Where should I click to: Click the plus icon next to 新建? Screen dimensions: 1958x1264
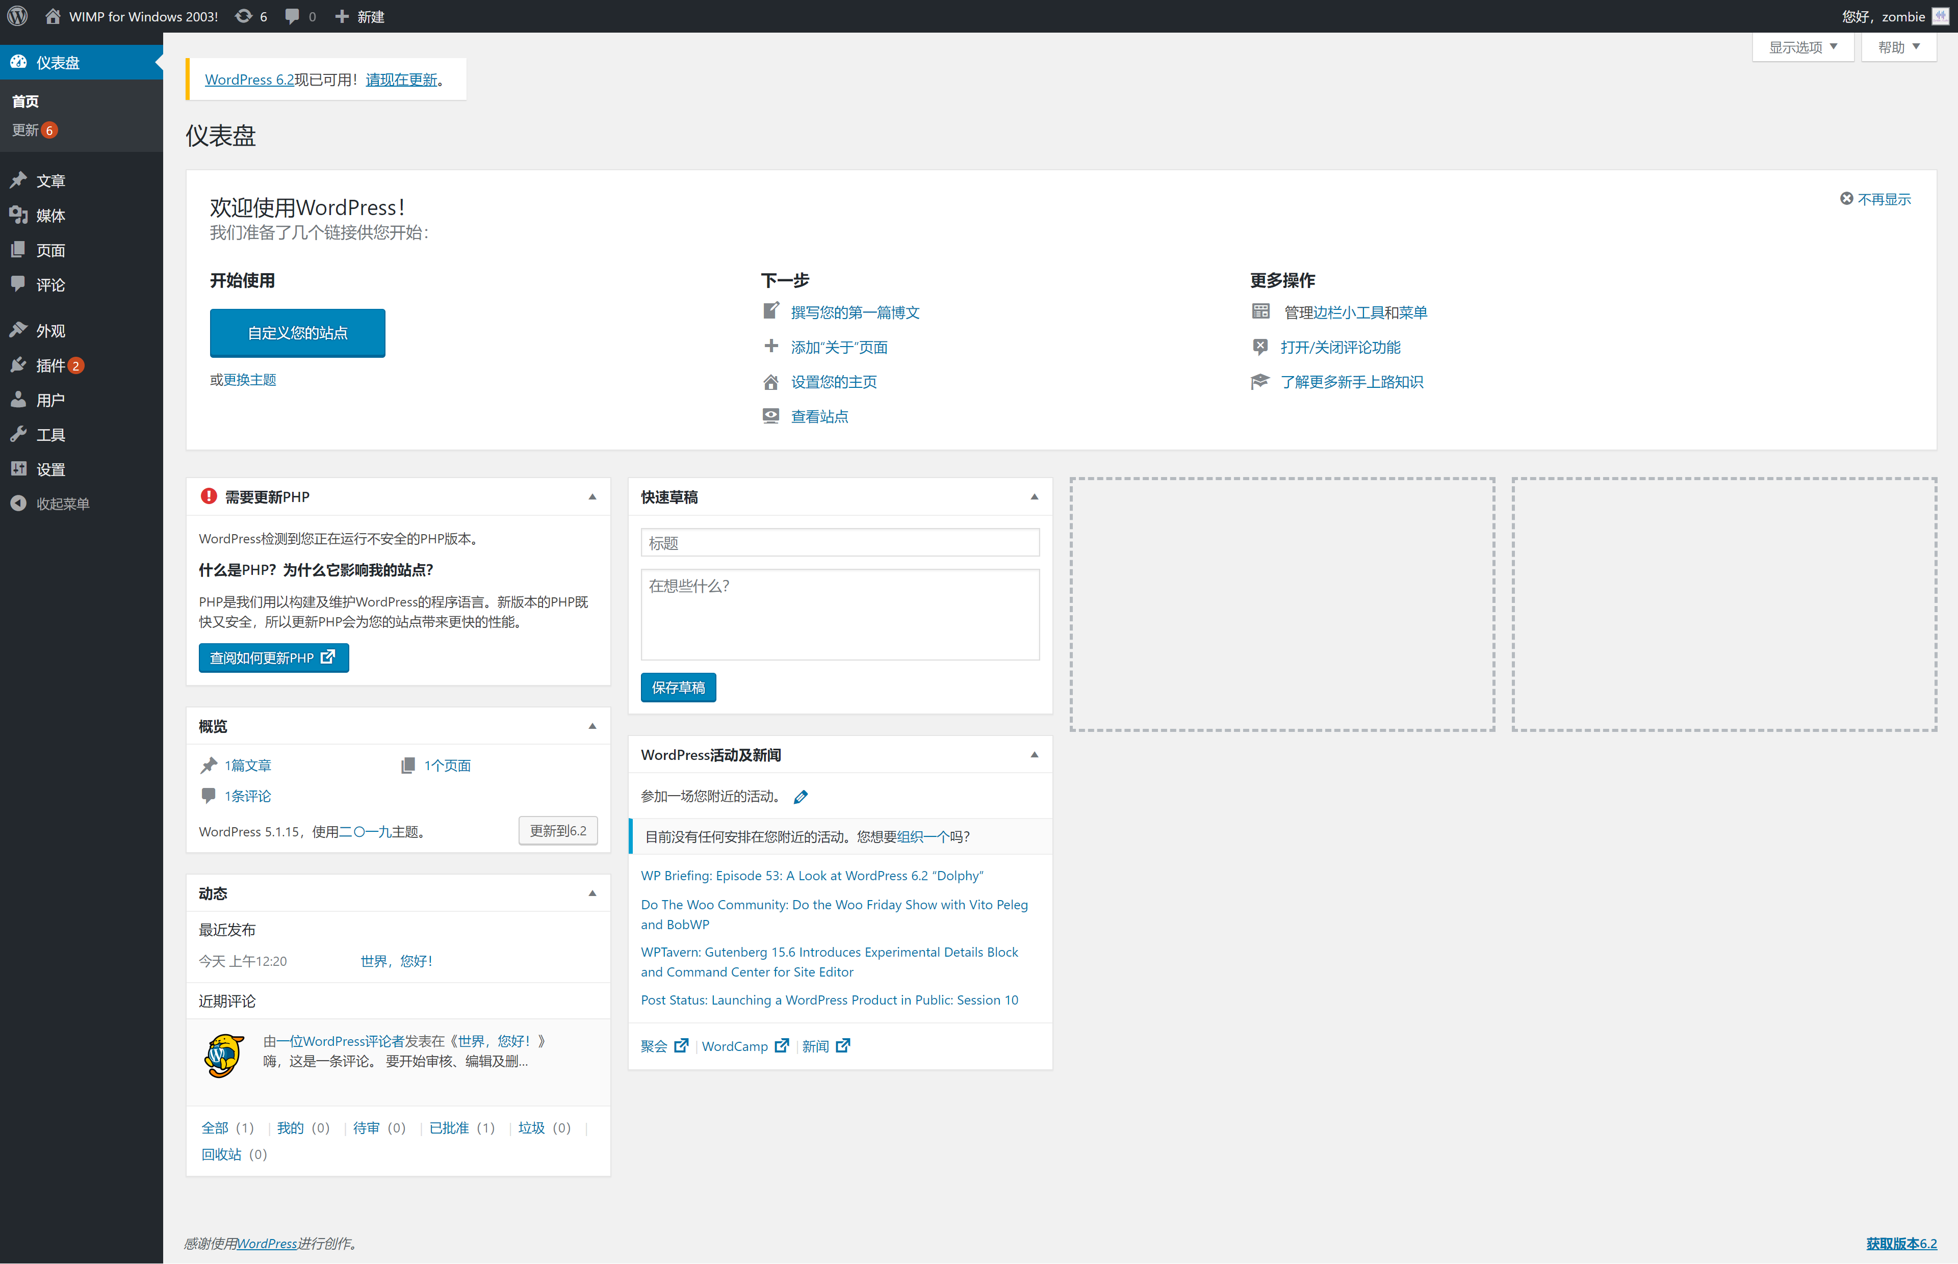click(342, 16)
